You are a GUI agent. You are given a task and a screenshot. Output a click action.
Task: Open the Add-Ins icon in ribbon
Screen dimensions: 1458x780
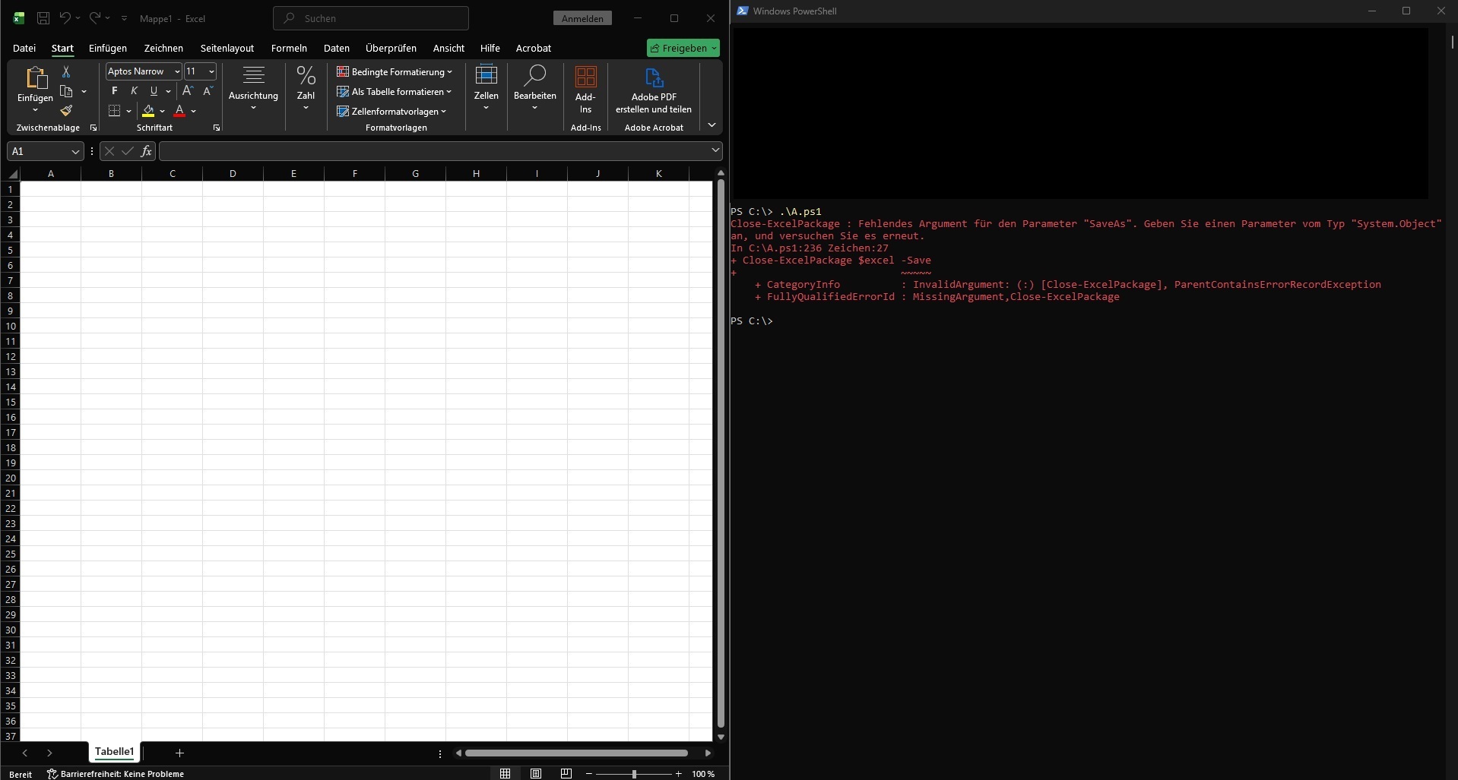[x=585, y=78]
